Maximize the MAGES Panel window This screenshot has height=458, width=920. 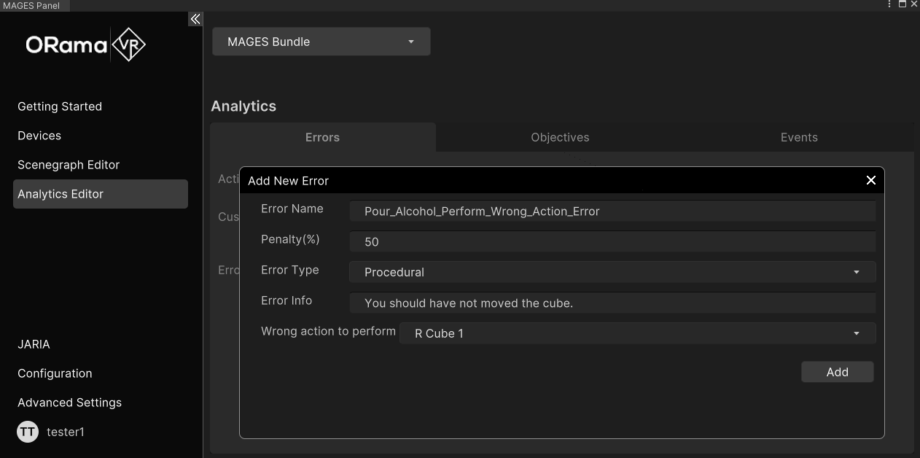coord(903,4)
